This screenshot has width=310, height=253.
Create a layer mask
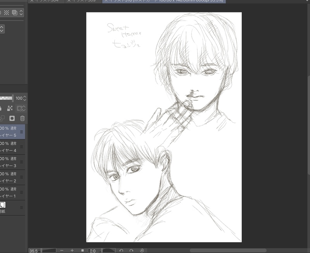pyautogui.click(x=12, y=119)
